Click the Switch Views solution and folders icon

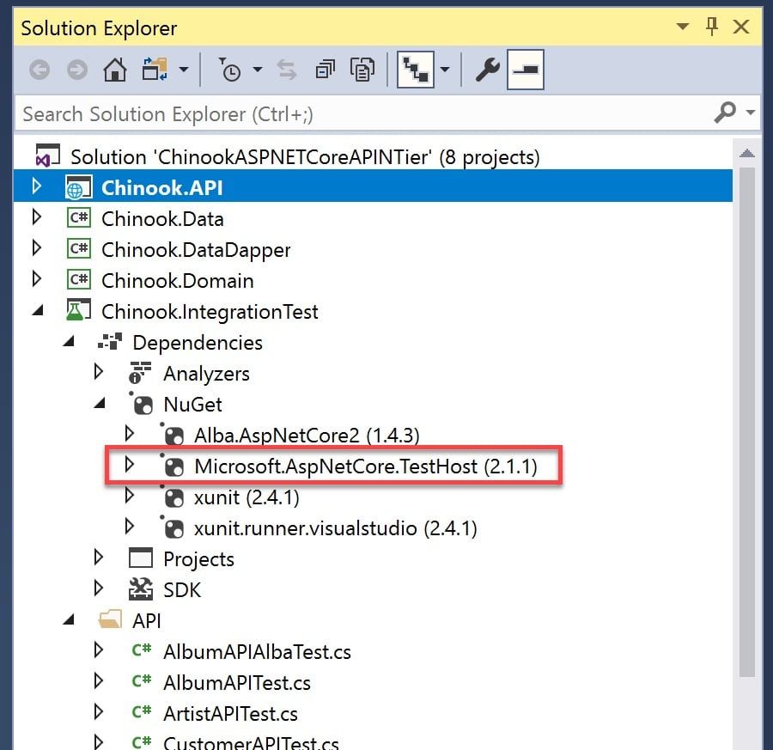click(x=155, y=70)
